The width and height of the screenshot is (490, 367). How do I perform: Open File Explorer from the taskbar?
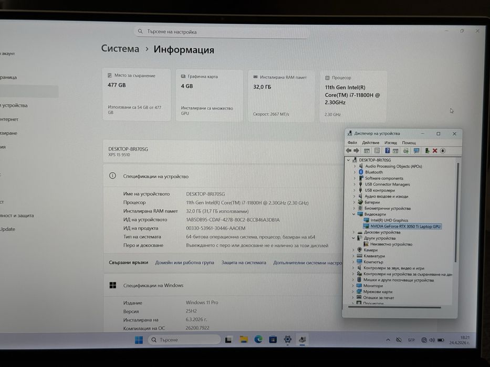pos(244,340)
